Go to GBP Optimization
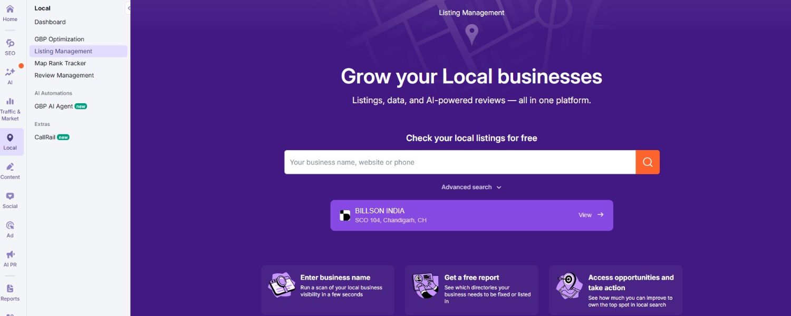 59,39
